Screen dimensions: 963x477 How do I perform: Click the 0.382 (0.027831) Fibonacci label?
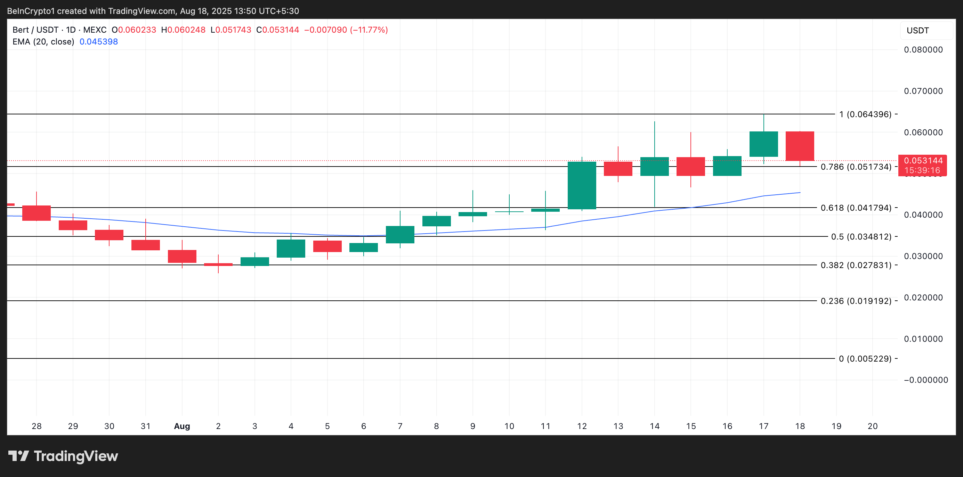tap(856, 265)
